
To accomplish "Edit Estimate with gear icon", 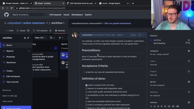I will (189, 102).
